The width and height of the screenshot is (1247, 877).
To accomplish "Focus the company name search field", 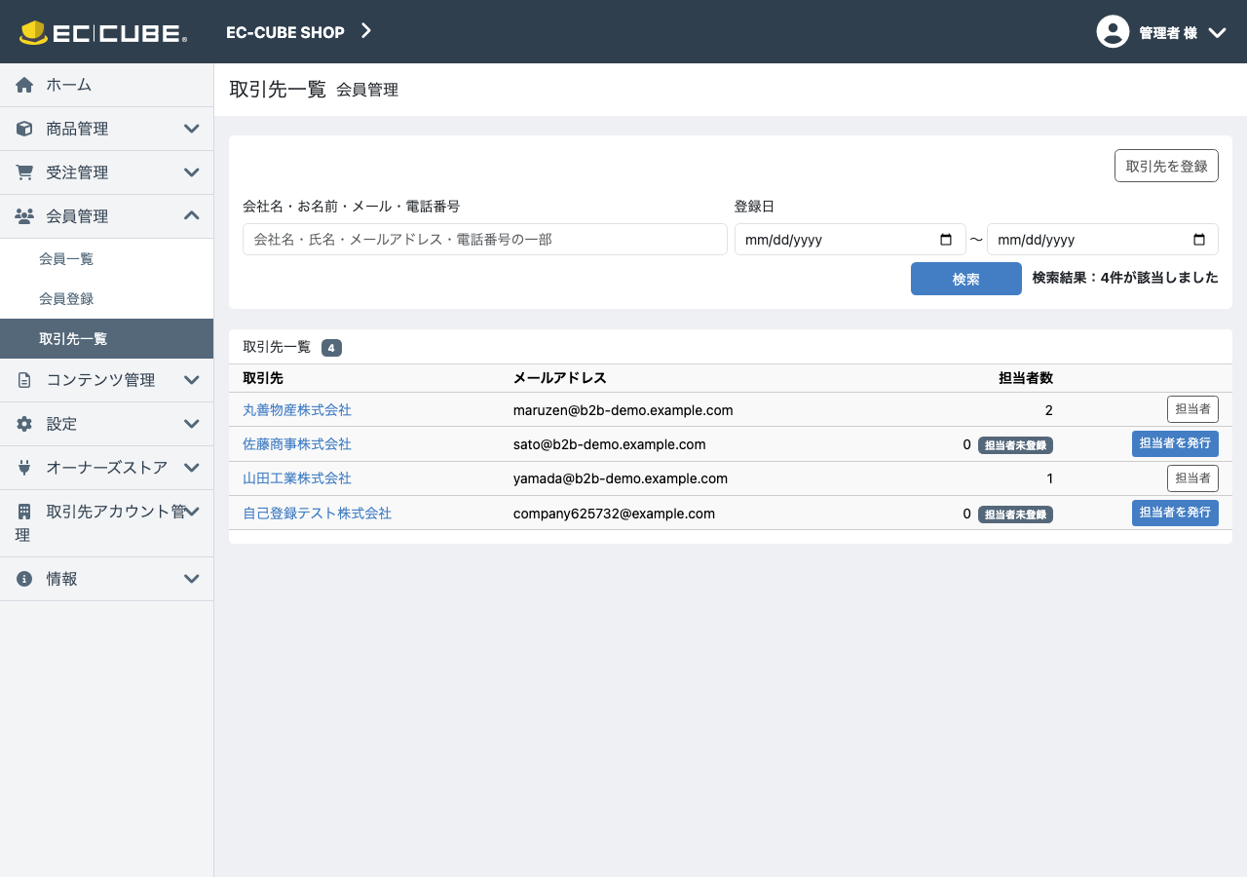I will pos(485,240).
